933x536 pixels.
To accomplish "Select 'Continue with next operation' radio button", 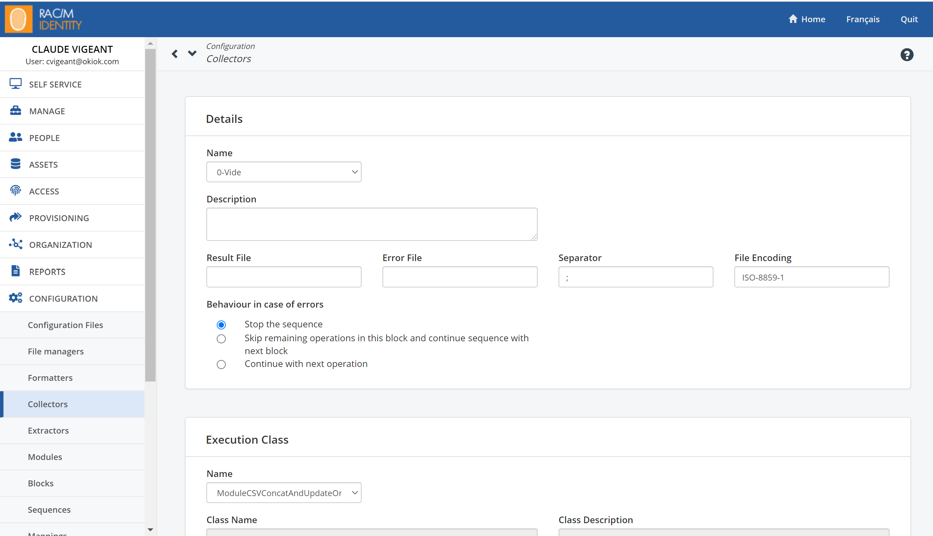I will (x=221, y=365).
